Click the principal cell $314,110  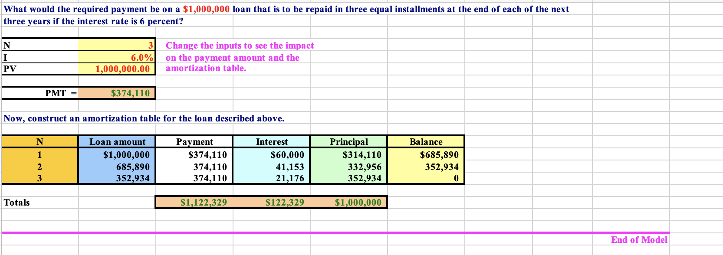click(348, 154)
